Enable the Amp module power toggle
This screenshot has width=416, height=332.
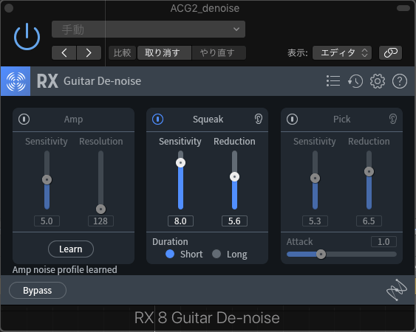[x=24, y=119]
